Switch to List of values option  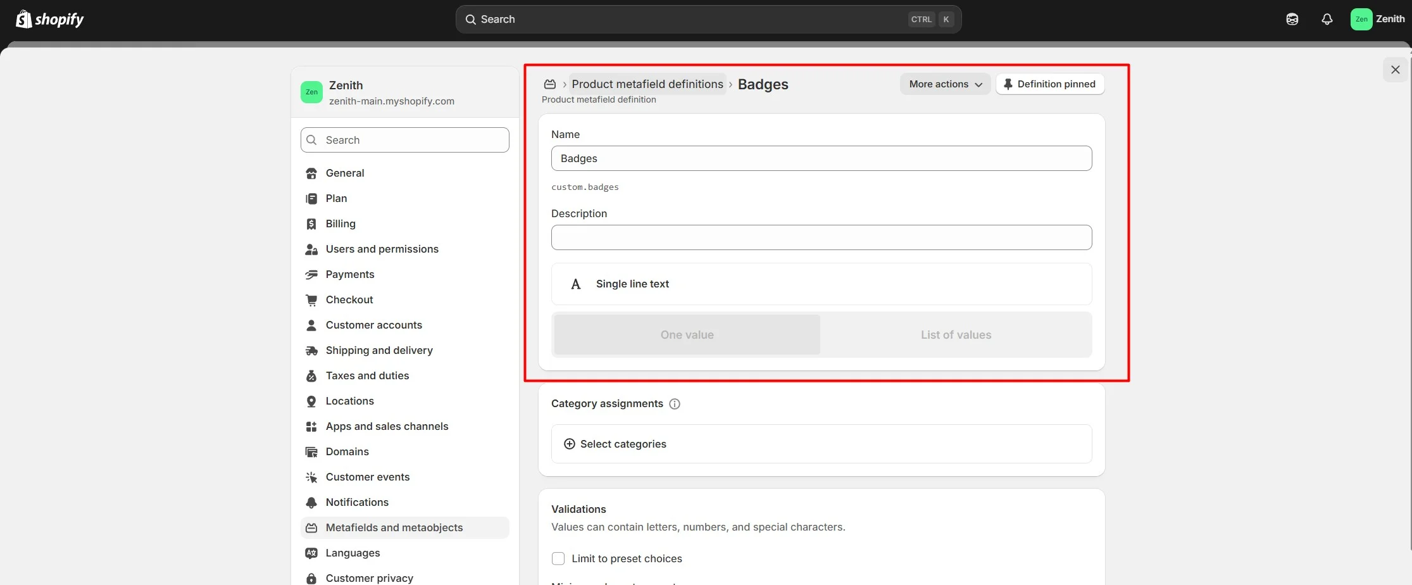coord(956,335)
